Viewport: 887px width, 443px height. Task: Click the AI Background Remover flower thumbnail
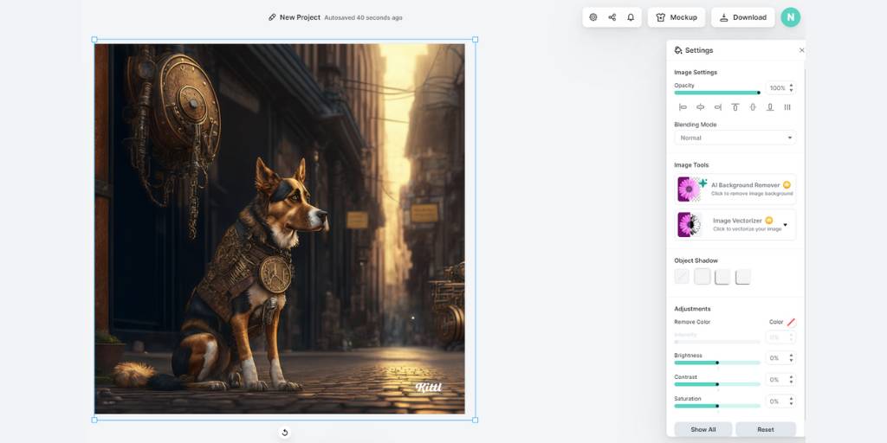coord(689,189)
